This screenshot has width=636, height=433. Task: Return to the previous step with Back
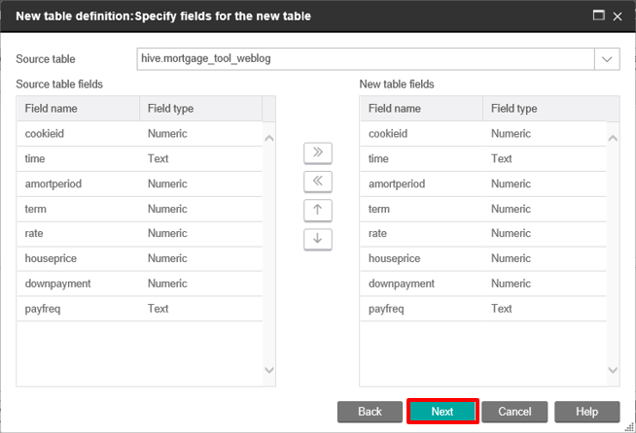(370, 412)
